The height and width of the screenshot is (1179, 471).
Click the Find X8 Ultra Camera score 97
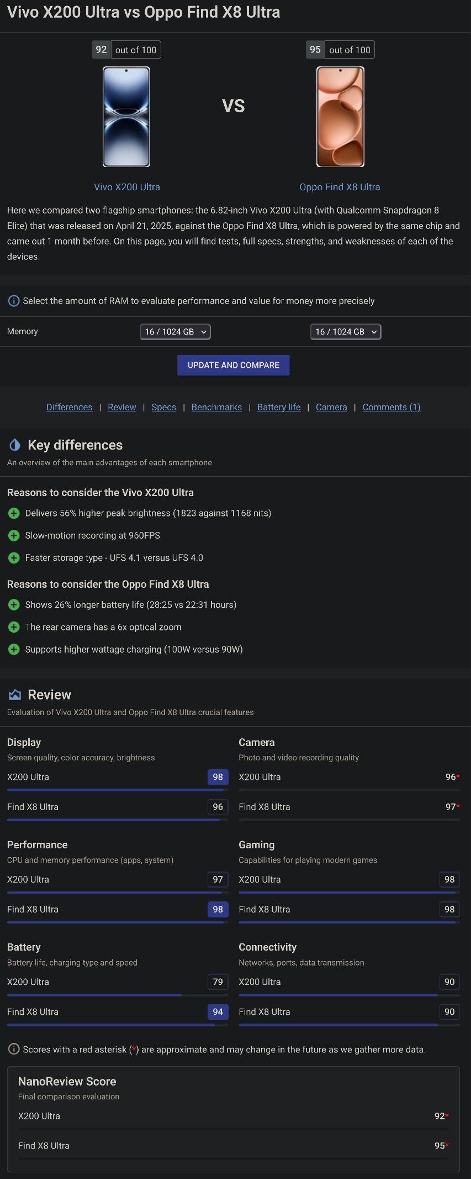pos(452,807)
